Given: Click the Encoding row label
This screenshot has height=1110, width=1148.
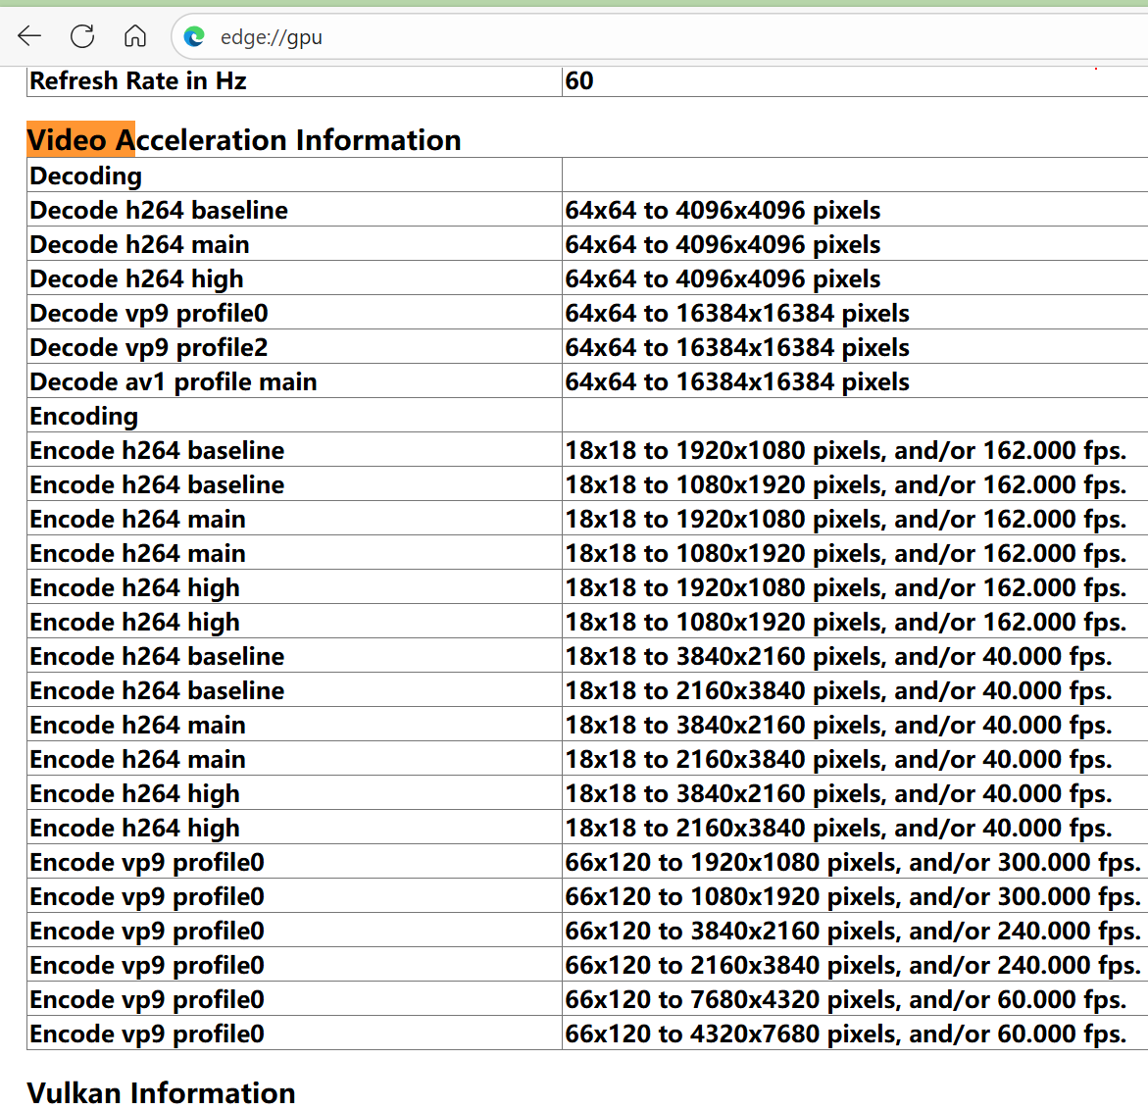Looking at the screenshot, I should [83, 416].
